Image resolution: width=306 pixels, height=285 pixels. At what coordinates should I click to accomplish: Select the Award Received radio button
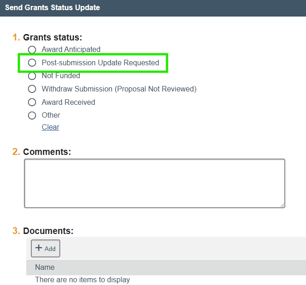(32, 102)
